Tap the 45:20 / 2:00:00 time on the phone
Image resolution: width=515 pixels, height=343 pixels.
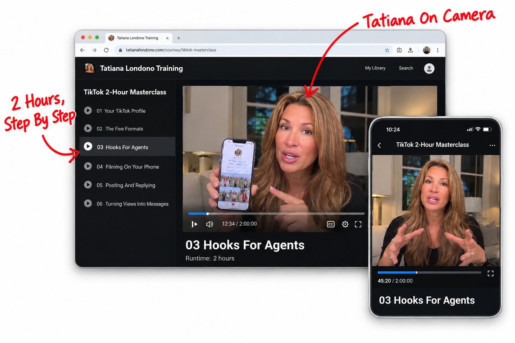click(x=395, y=281)
